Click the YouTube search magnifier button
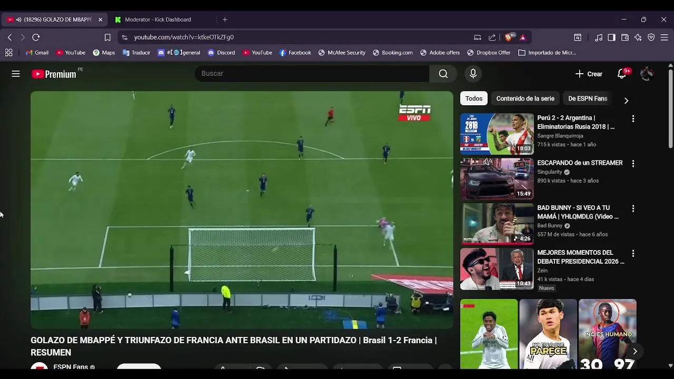674x379 pixels. click(443, 74)
